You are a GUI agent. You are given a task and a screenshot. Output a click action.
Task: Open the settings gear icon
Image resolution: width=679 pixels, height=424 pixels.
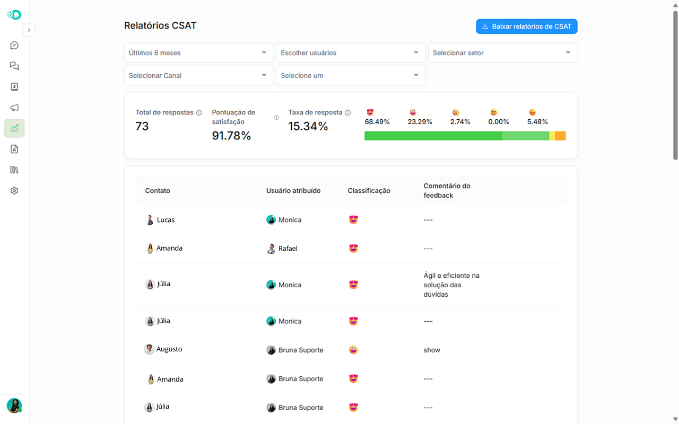click(x=14, y=191)
